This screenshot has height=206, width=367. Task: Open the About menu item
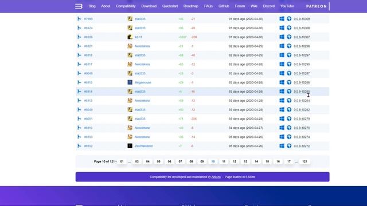(106, 6)
